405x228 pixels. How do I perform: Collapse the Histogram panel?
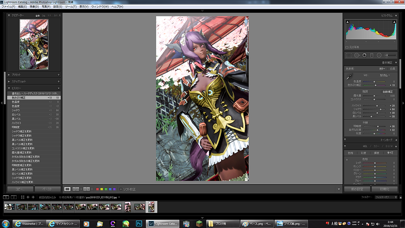pyautogui.click(x=396, y=16)
